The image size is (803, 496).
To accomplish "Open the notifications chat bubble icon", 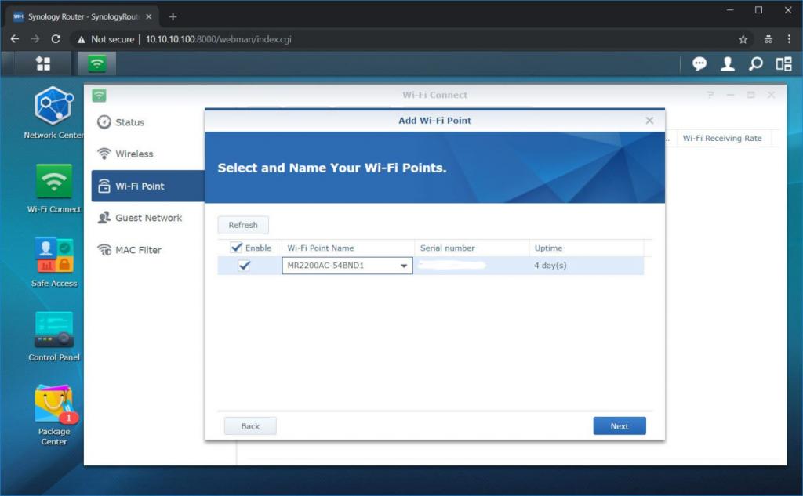I will pos(699,63).
